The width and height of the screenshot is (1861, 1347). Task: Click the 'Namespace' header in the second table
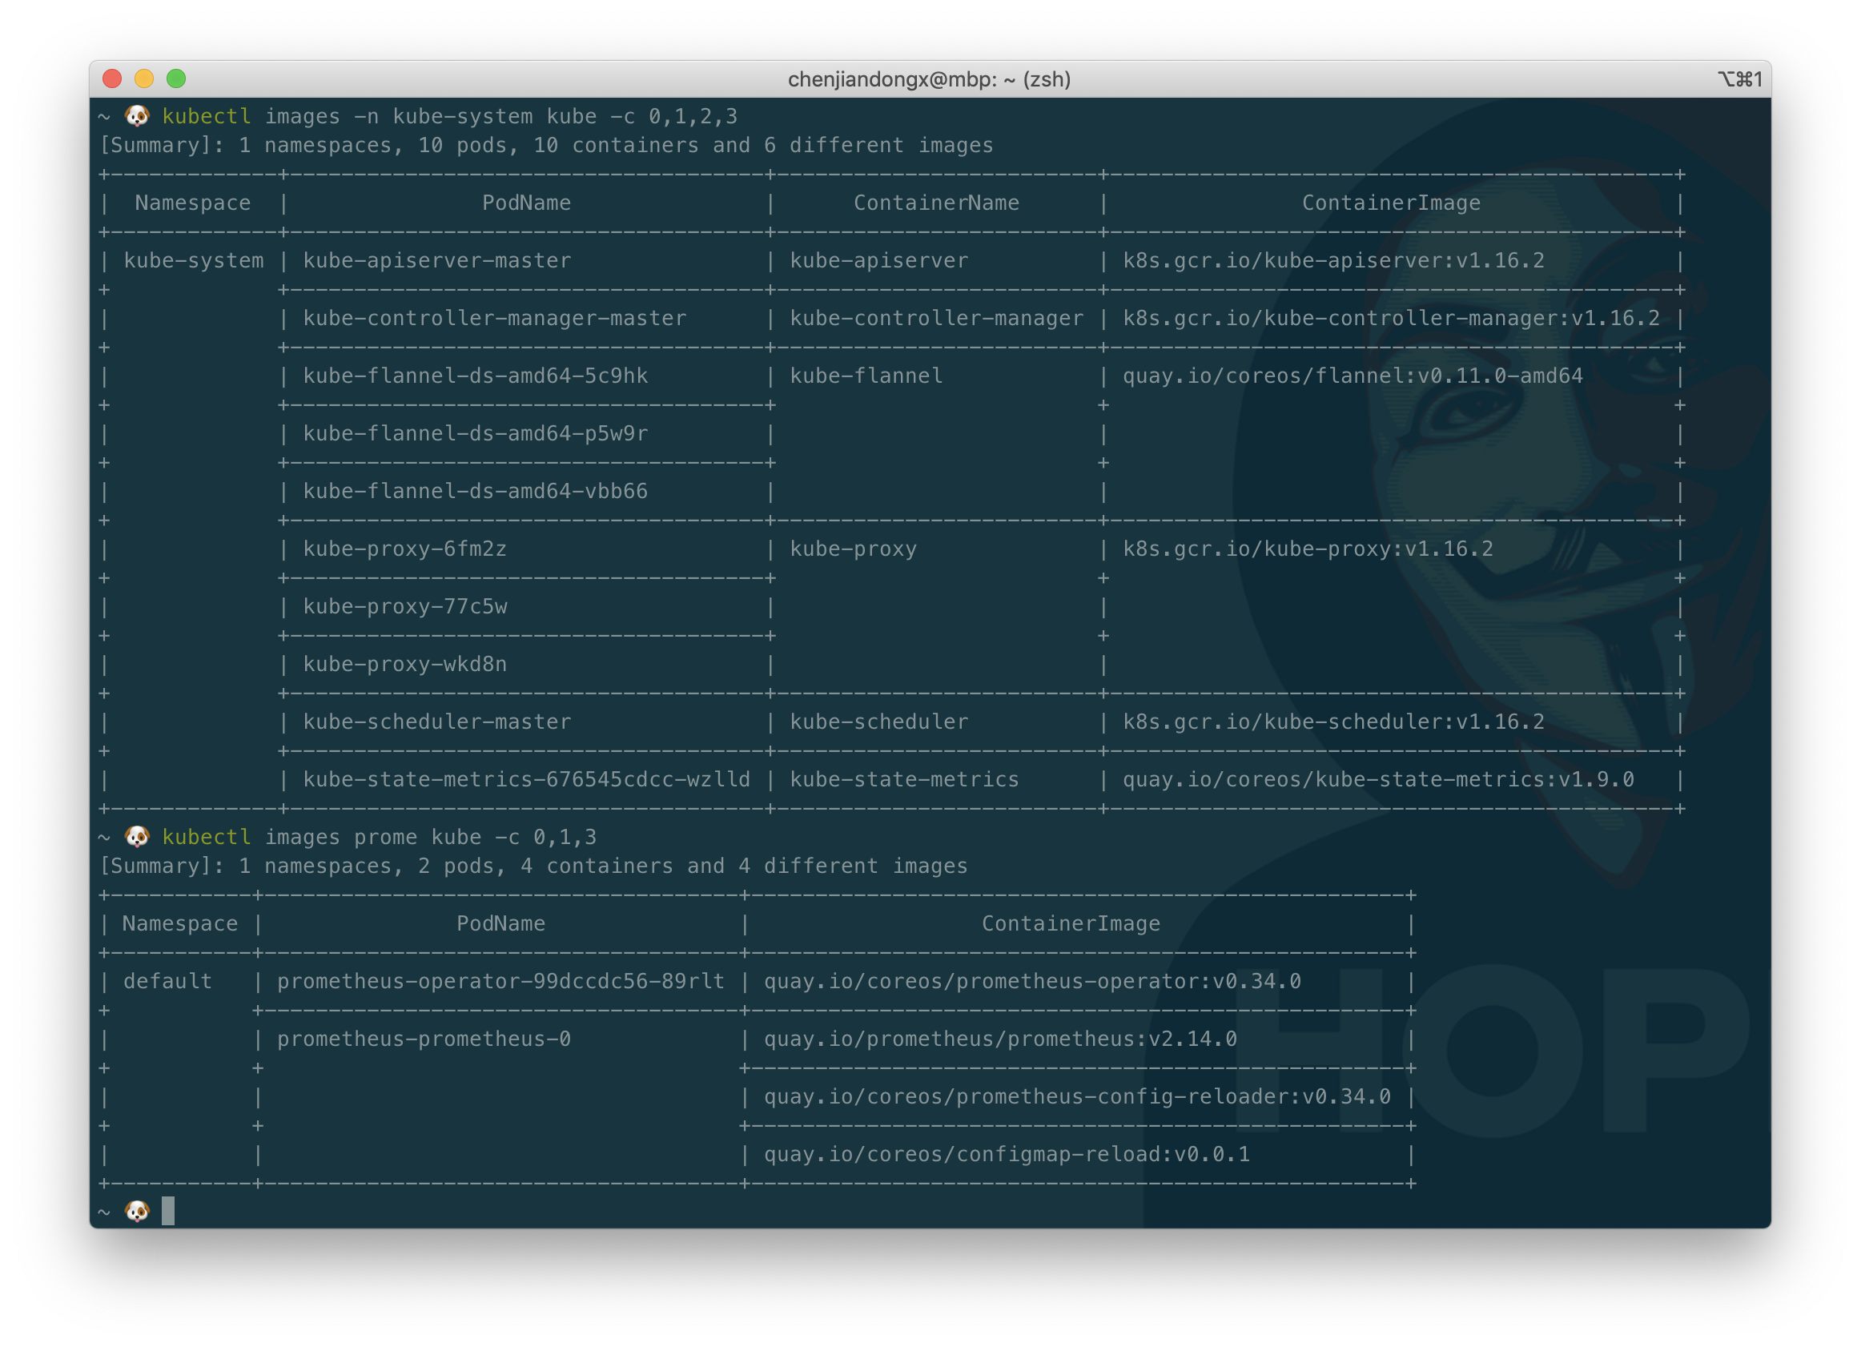click(x=179, y=923)
